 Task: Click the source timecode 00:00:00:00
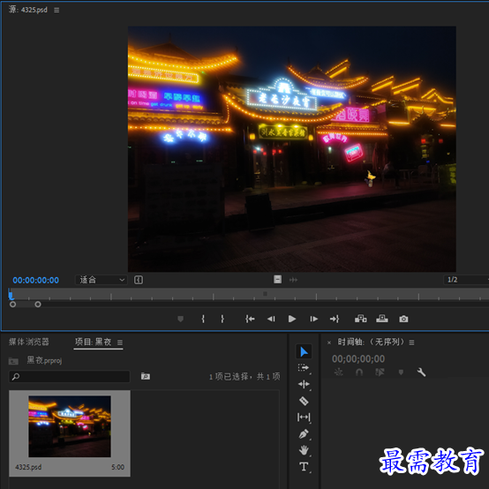coord(36,280)
